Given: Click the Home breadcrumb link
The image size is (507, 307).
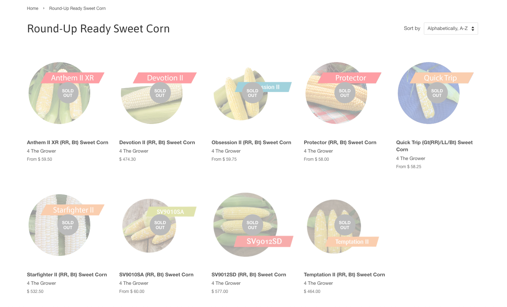Looking at the screenshot, I should tap(32, 8).
